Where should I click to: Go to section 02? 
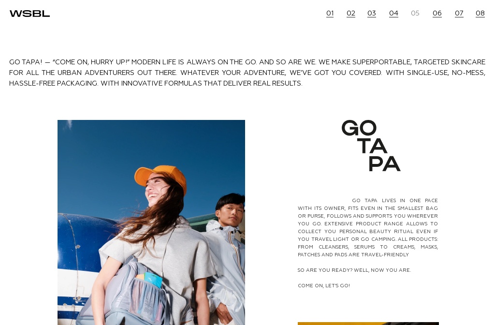351,13
